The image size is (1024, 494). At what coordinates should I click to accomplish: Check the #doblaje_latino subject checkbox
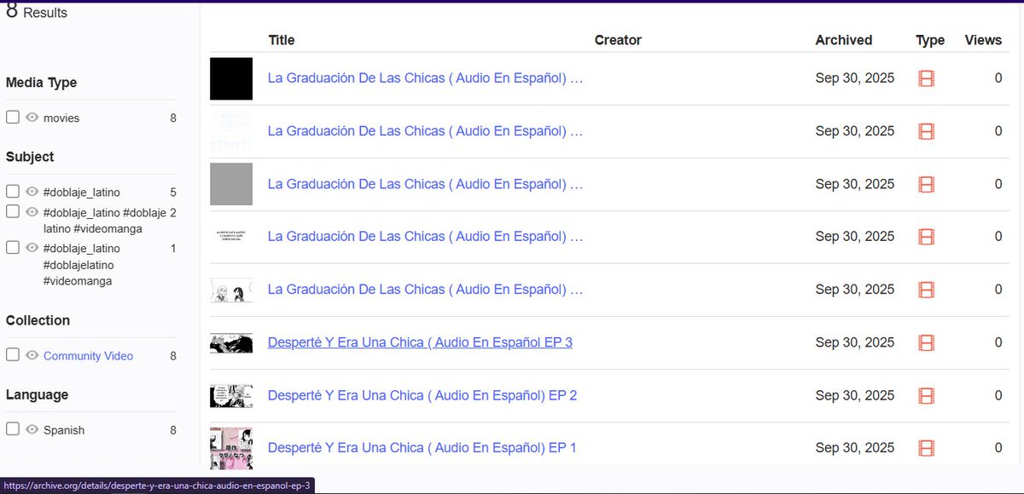click(x=13, y=192)
